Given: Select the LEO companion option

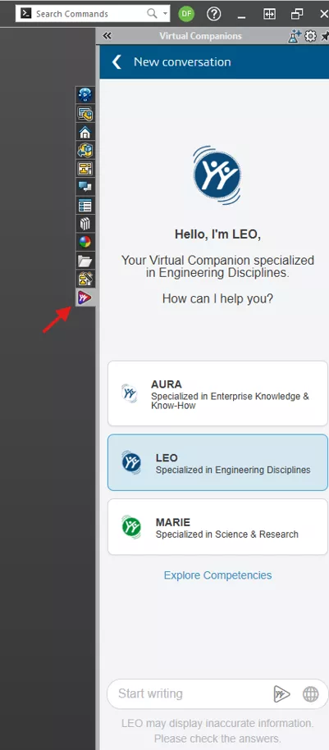Looking at the screenshot, I should pos(218,462).
